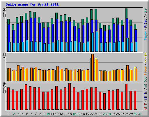Click the red kB bar for day 5
Screen dimensions: 149x117
(x=26, y=97)
